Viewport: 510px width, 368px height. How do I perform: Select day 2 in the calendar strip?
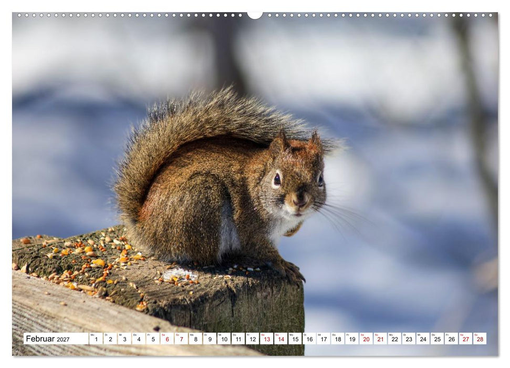coord(110,339)
